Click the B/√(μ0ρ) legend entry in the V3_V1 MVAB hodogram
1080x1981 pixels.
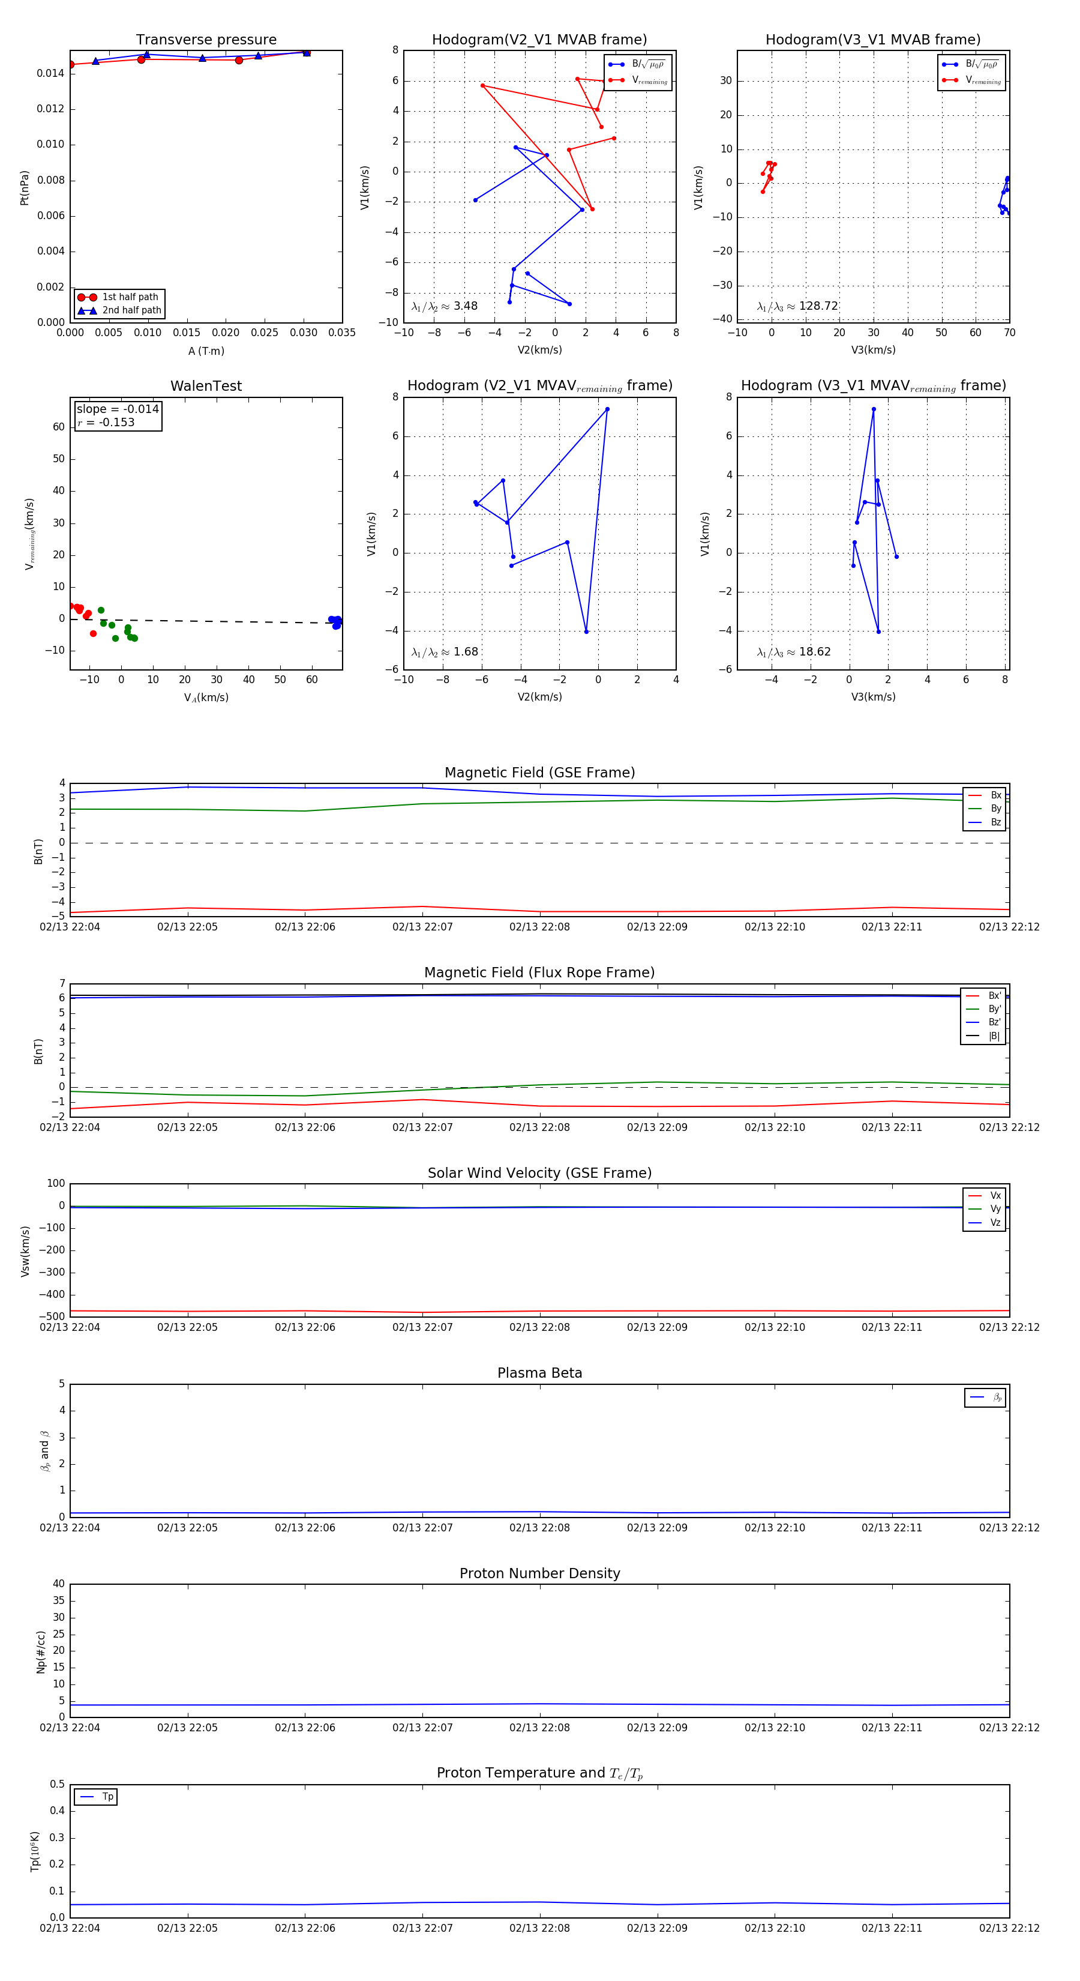971,64
